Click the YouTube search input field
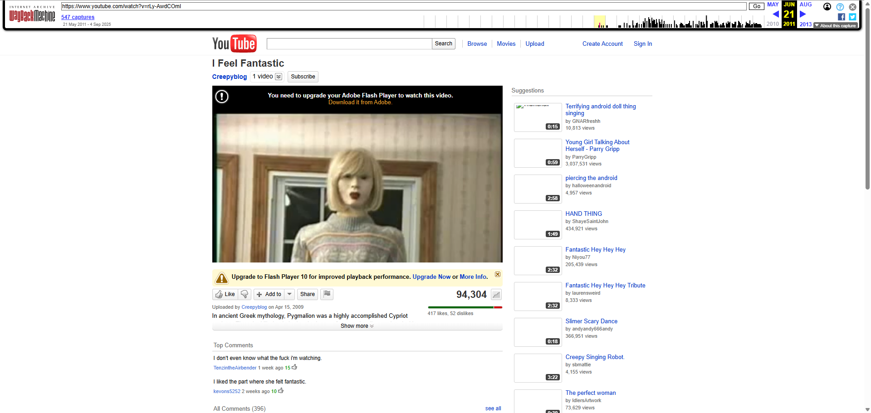 349,44
